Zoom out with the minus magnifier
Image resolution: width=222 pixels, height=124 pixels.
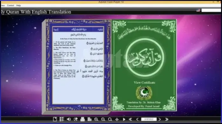pos(103,119)
